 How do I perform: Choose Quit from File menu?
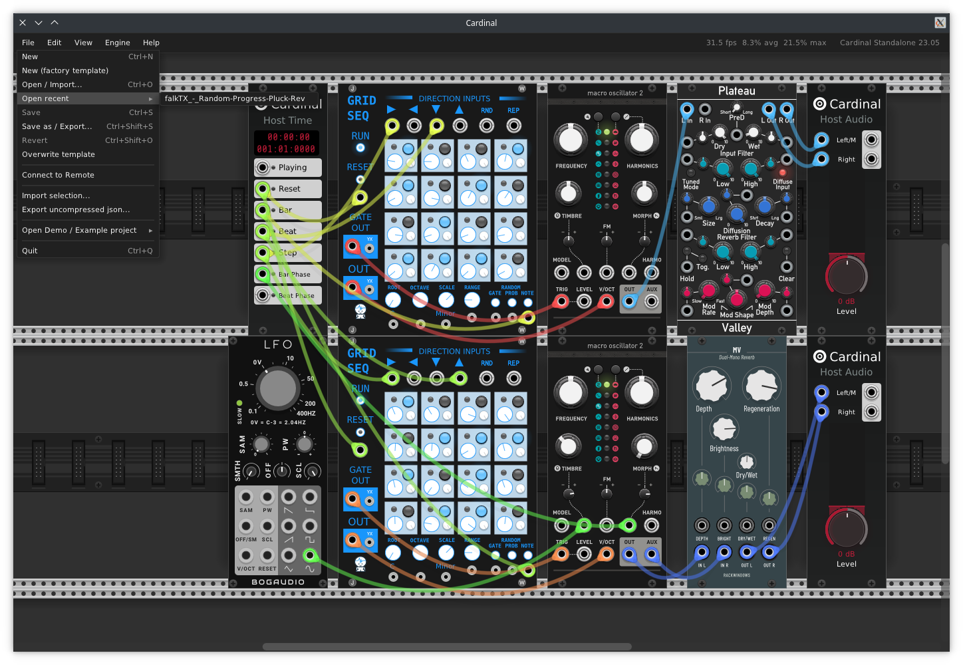(x=88, y=251)
